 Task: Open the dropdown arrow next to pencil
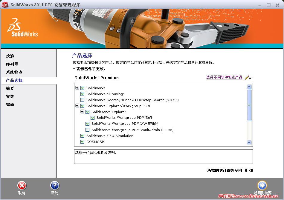pyautogui.click(x=250, y=78)
